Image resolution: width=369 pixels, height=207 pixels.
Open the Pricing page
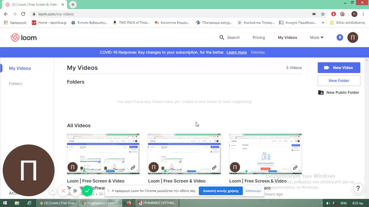tap(259, 37)
